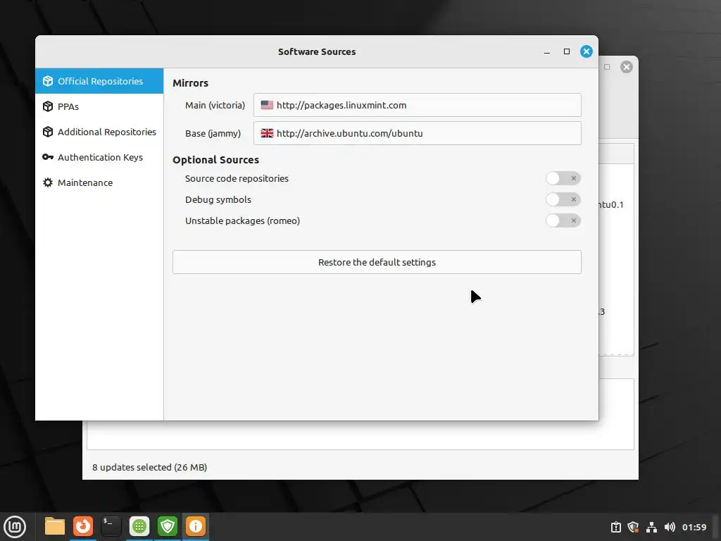Minimize the Software Sources window
Screen dimensions: 721x541
(x=546, y=51)
